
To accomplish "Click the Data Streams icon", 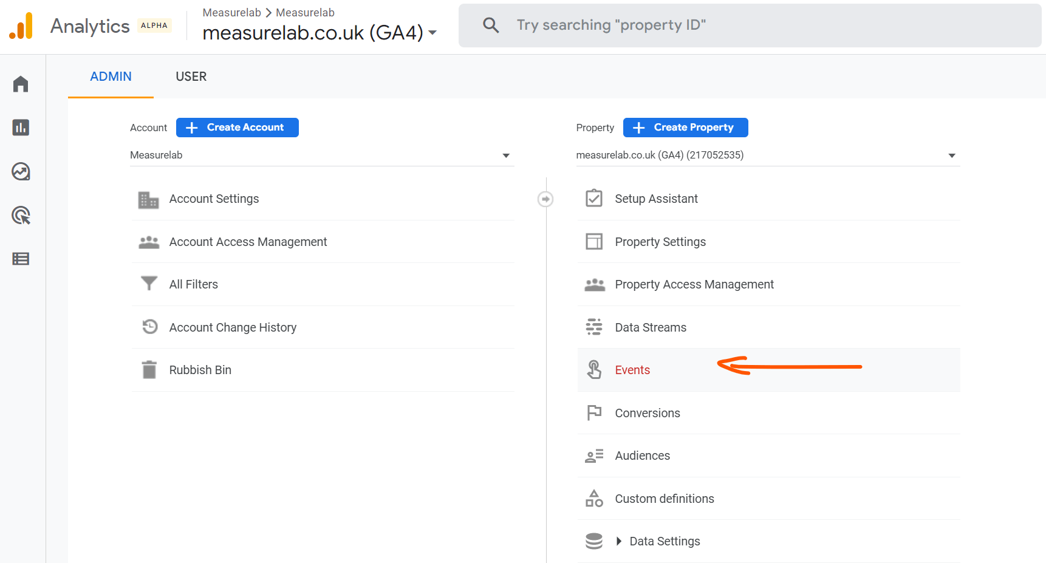I will click(595, 327).
